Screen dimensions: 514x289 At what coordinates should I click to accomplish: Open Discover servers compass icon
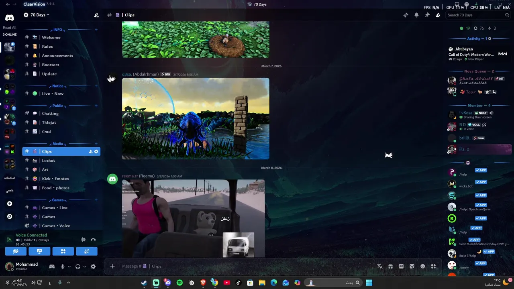[x=10, y=216]
